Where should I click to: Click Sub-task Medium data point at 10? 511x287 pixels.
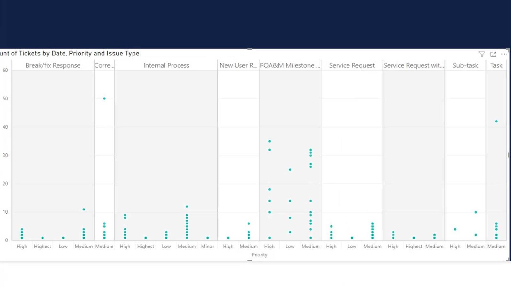click(x=476, y=212)
